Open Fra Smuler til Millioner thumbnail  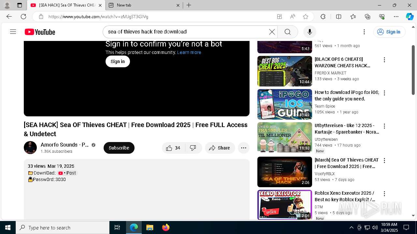tap(285, 137)
